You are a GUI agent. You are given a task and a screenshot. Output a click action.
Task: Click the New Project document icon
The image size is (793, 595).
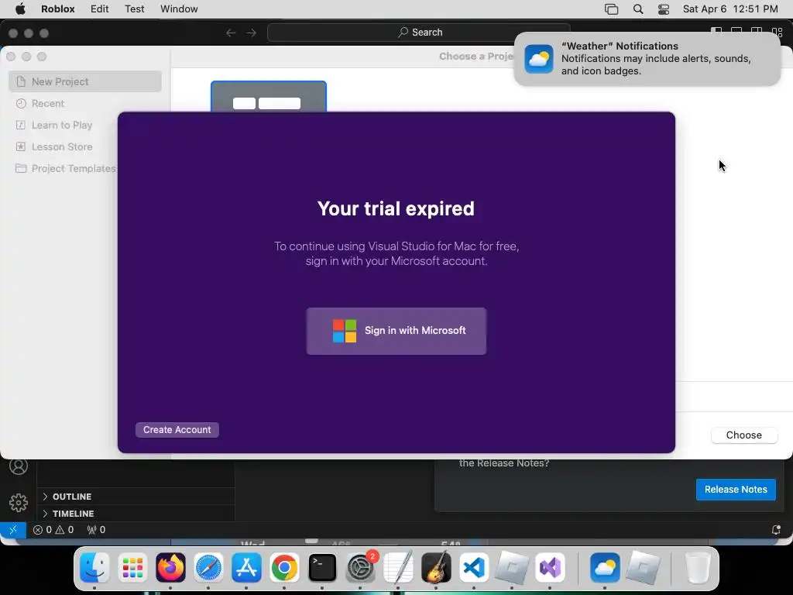21,81
